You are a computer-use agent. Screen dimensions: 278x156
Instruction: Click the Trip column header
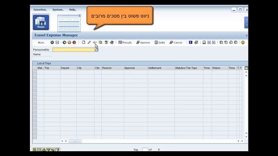coord(52,68)
